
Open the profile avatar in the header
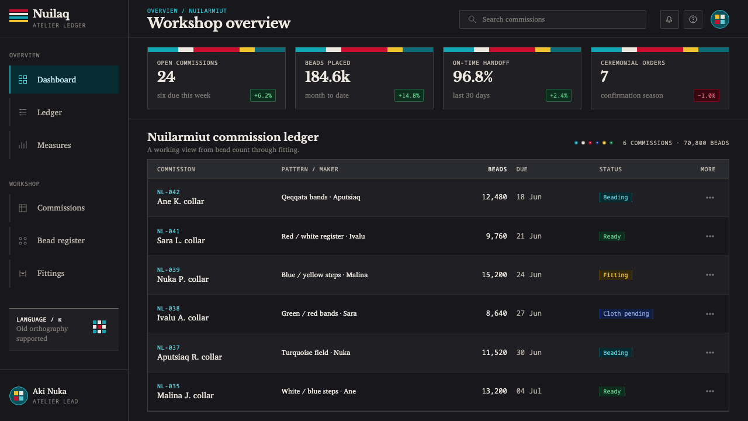[720, 19]
